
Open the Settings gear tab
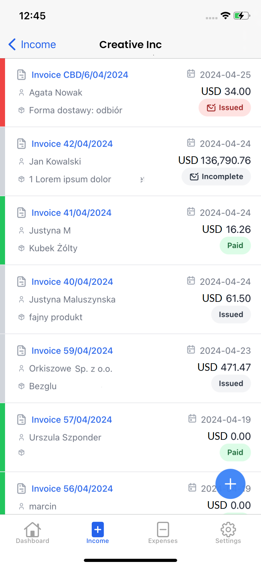[228, 533]
